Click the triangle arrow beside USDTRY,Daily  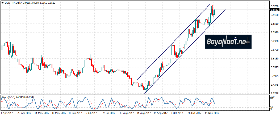(x=2, y=2)
